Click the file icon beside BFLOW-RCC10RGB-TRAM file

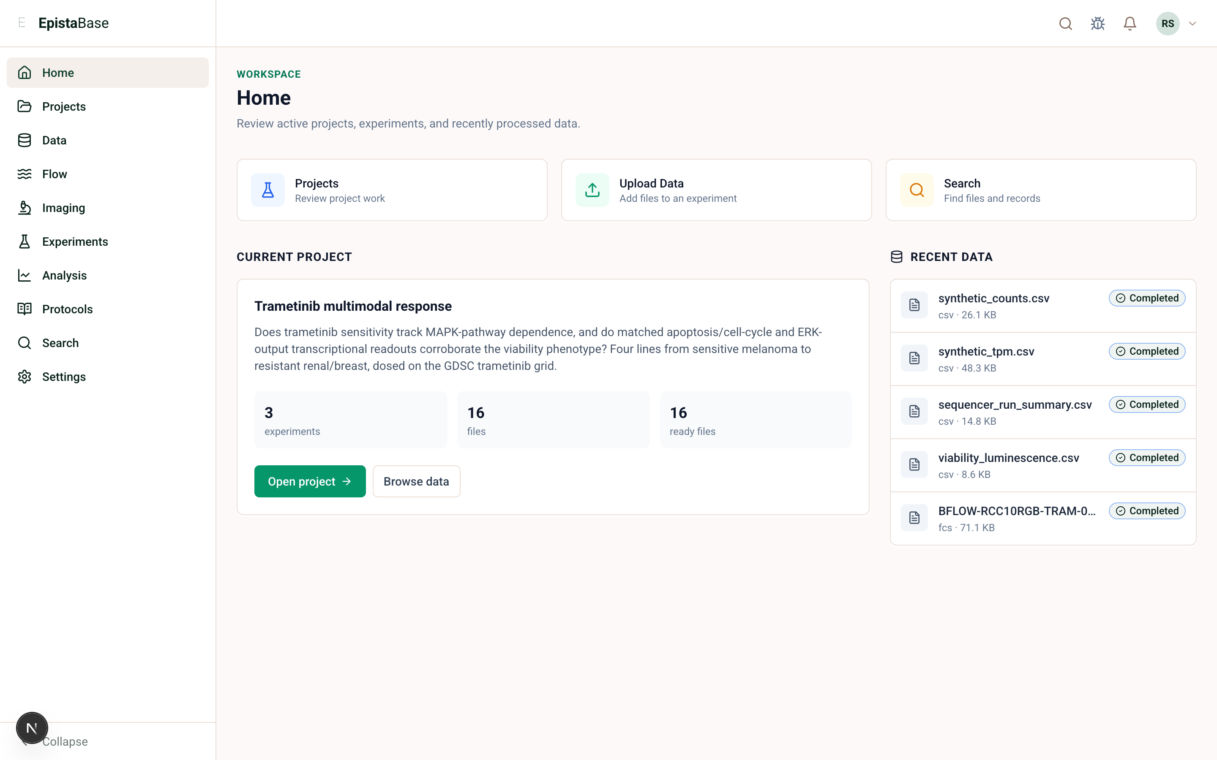pyautogui.click(x=914, y=518)
